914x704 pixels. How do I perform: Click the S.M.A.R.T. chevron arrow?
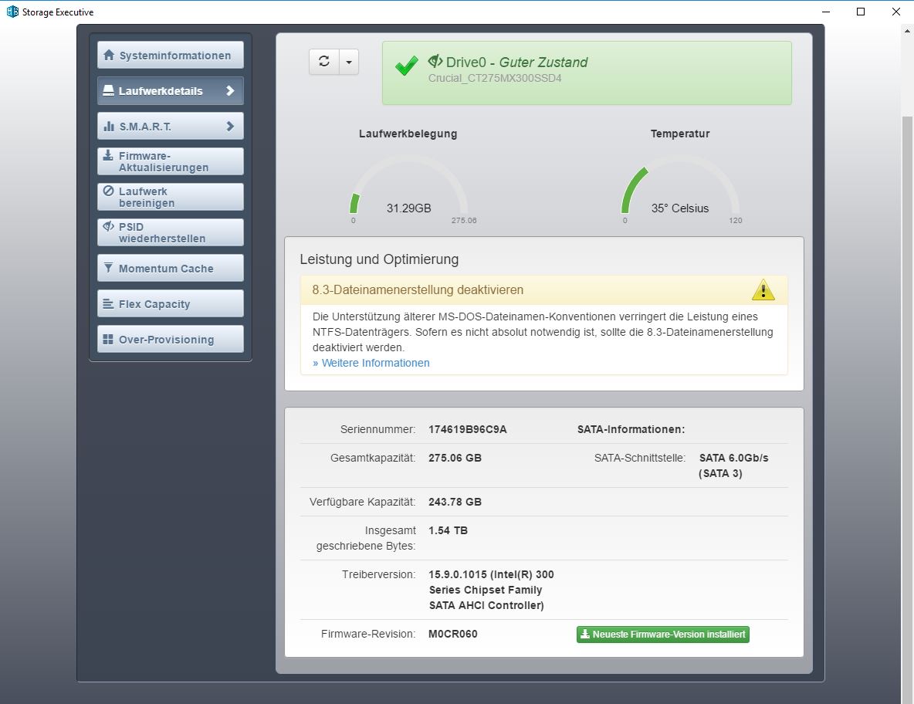pyautogui.click(x=230, y=127)
